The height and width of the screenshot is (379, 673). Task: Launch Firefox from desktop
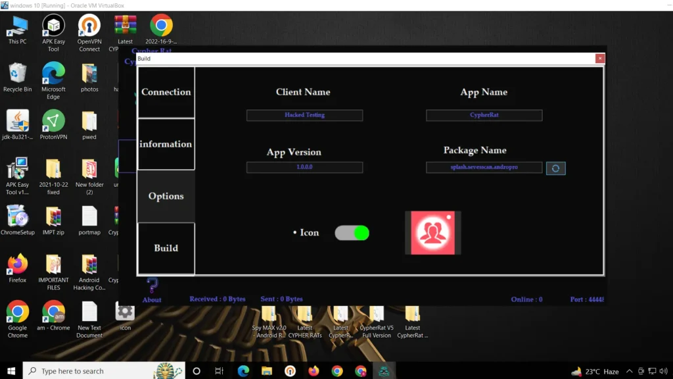pos(18,268)
